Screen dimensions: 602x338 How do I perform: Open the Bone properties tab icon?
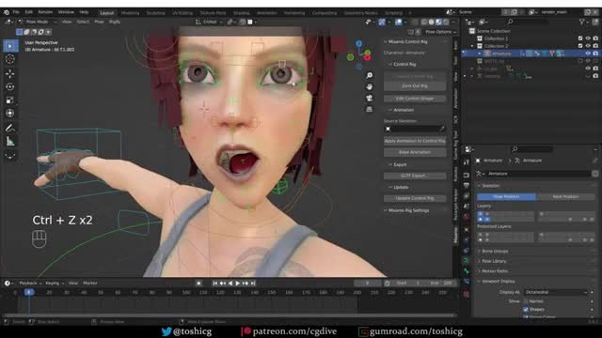(x=467, y=271)
